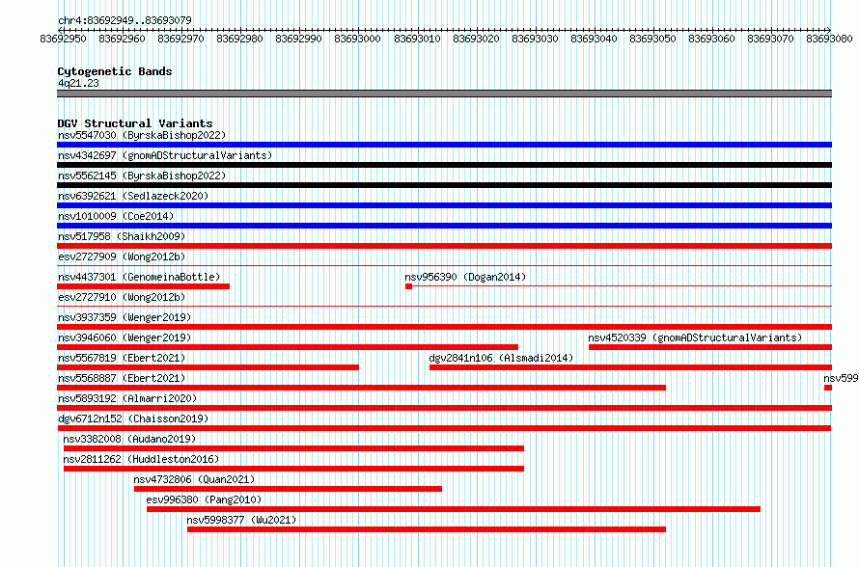Viewport: 859px width, 567px height.
Task: Open nsv4437301 (GenomeinaBottle) variant
Action: [x=139, y=277]
